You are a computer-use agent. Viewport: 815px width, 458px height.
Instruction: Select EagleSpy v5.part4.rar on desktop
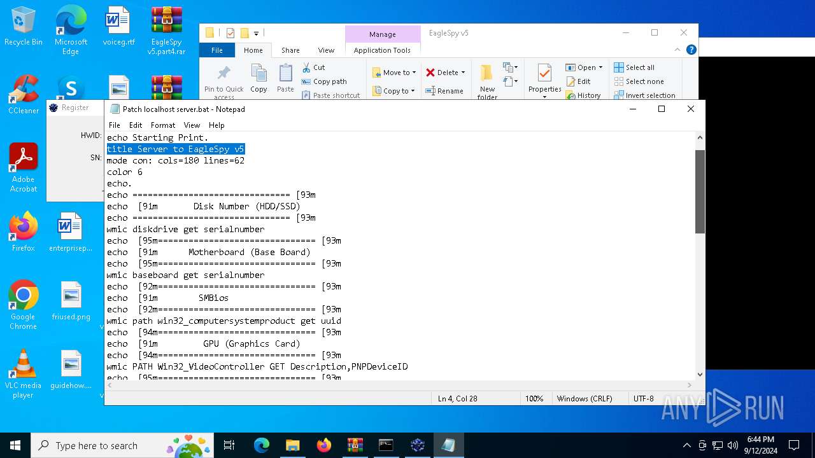166,31
